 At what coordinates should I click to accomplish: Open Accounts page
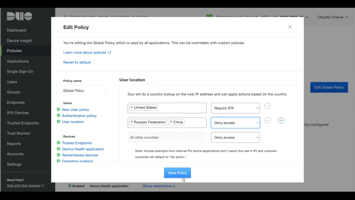[x=15, y=154]
